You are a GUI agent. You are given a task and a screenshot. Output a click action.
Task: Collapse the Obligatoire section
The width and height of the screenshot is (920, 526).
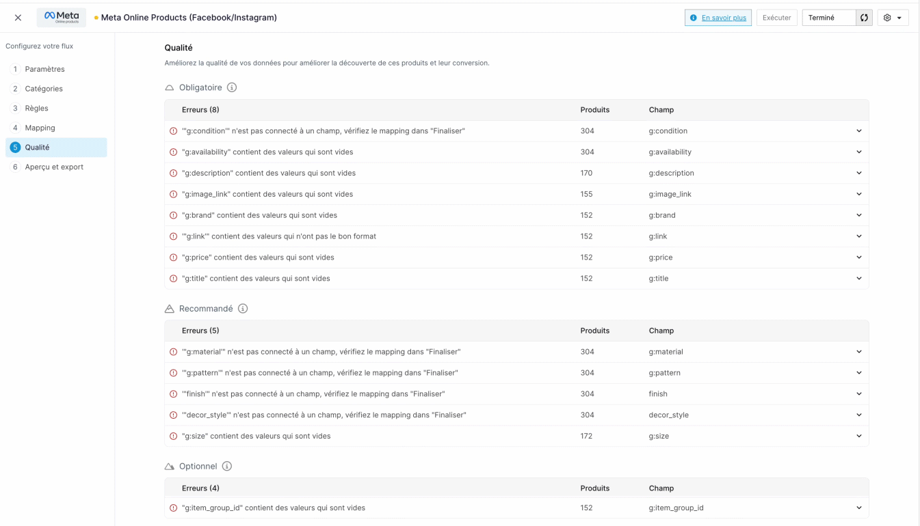point(170,88)
